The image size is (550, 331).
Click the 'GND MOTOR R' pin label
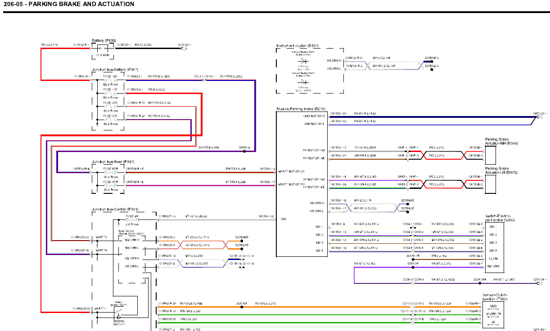tap(315, 116)
